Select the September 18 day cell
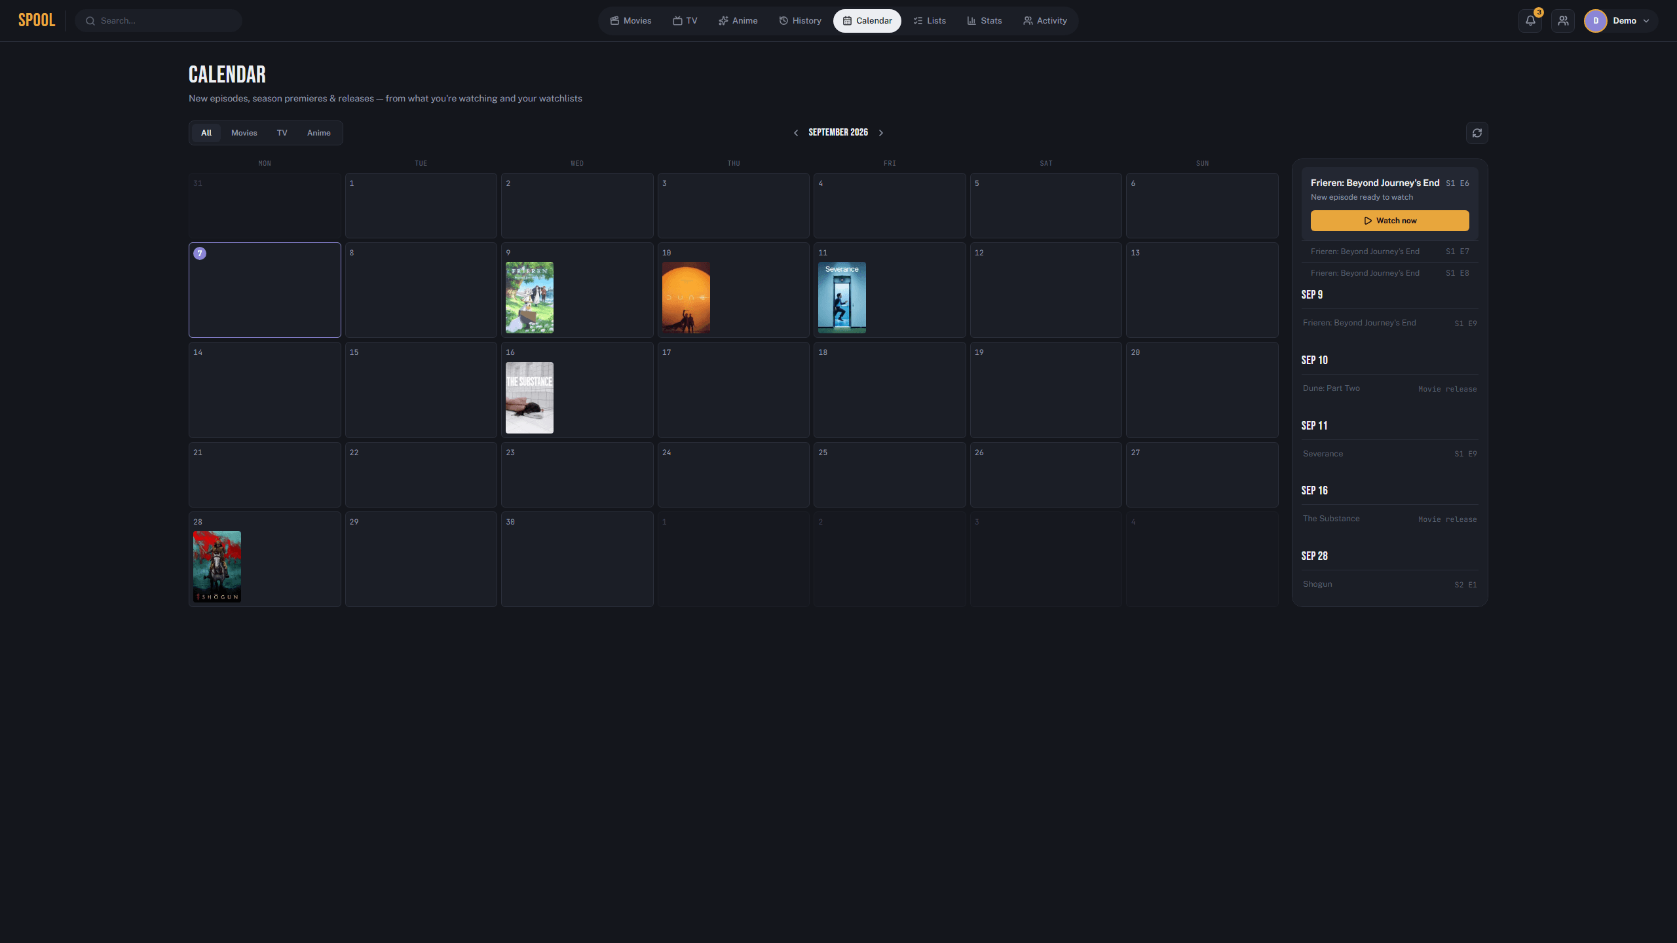The height and width of the screenshot is (943, 1677). (889, 390)
